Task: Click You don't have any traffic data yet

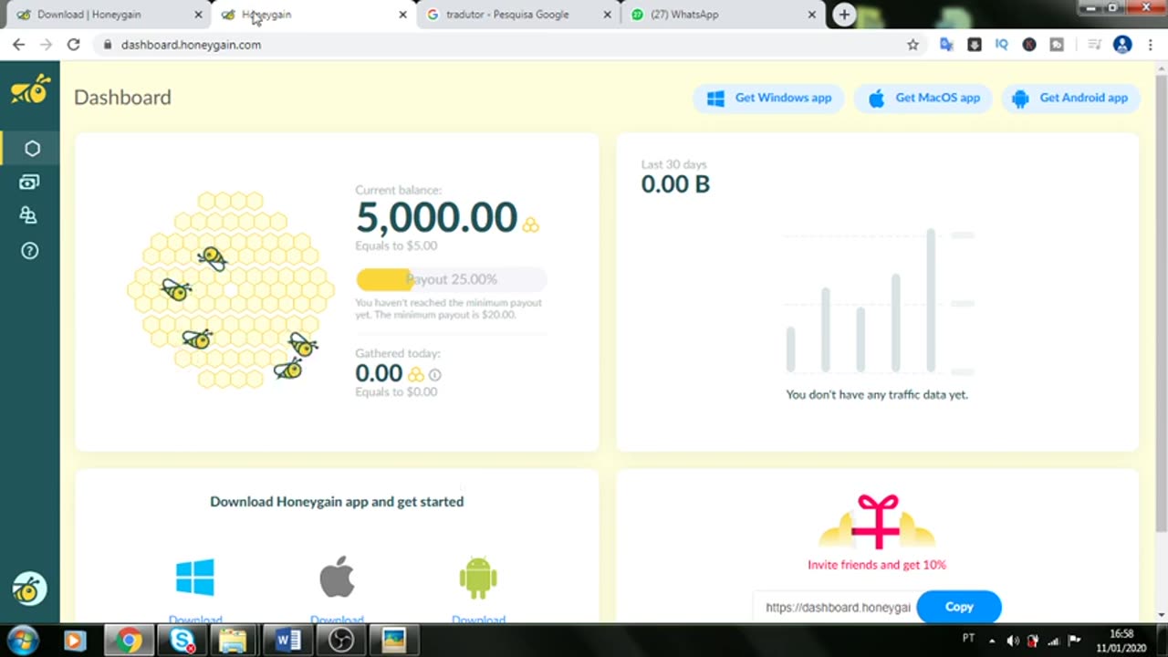Action: 877,395
